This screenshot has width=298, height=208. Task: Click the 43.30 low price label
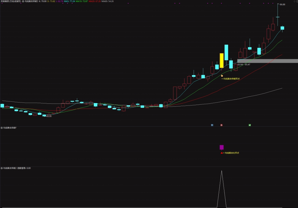pos(49,116)
